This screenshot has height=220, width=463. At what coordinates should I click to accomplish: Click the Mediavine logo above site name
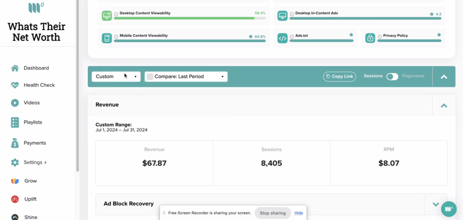coord(36,7)
